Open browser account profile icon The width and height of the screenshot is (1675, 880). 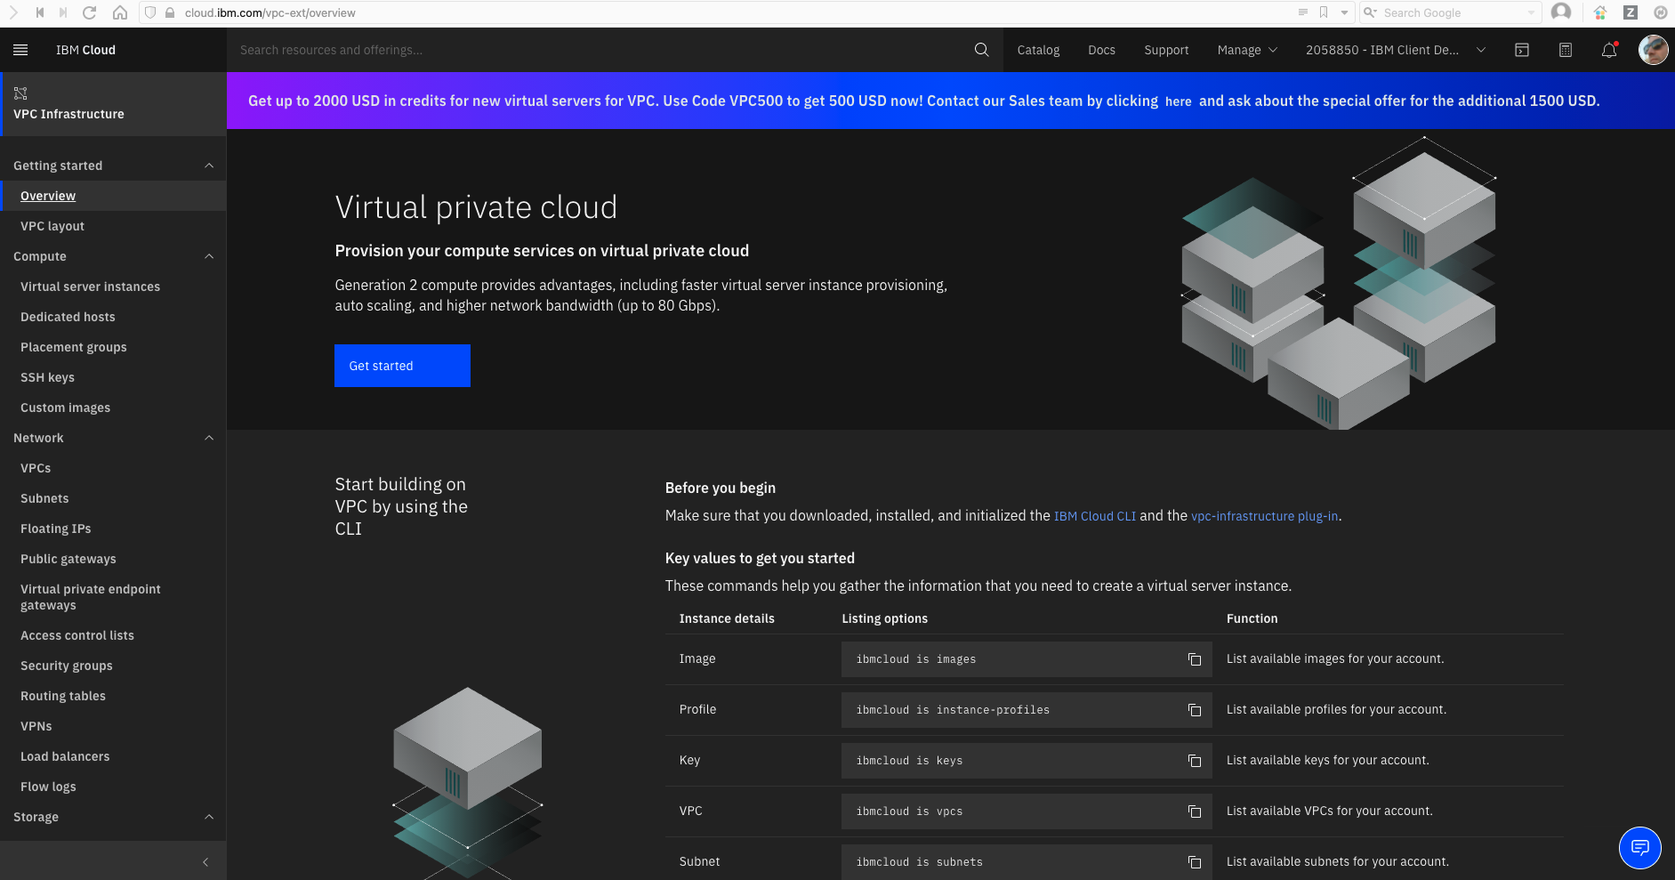click(1561, 12)
